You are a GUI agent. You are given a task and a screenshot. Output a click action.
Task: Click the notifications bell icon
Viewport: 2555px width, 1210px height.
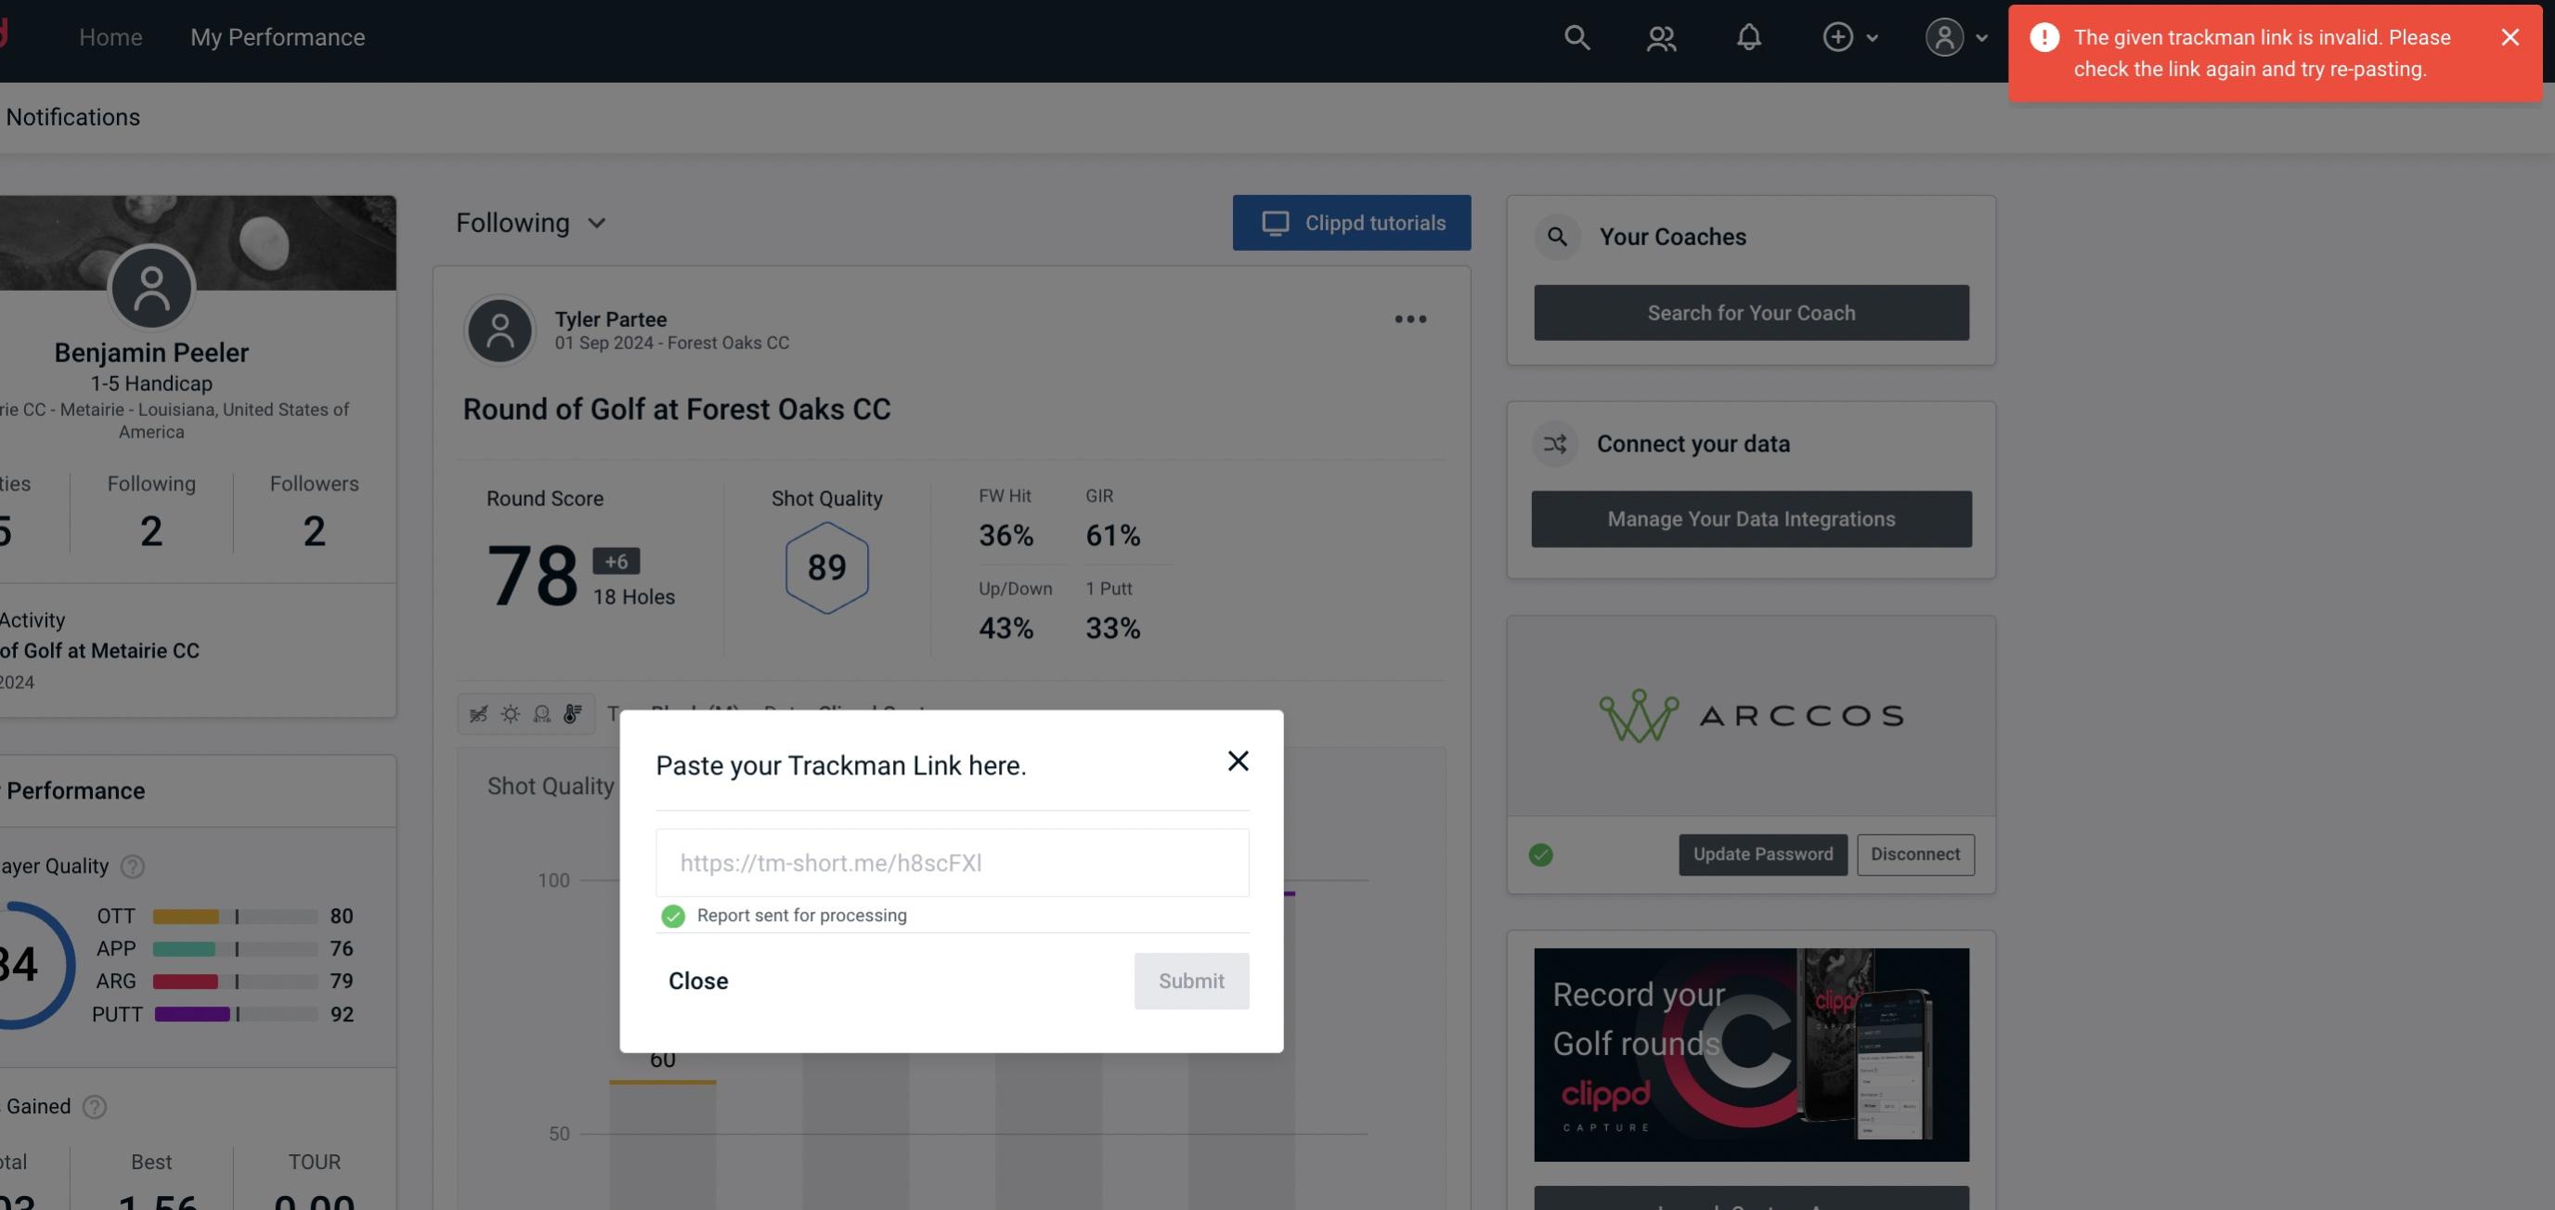coord(1748,36)
